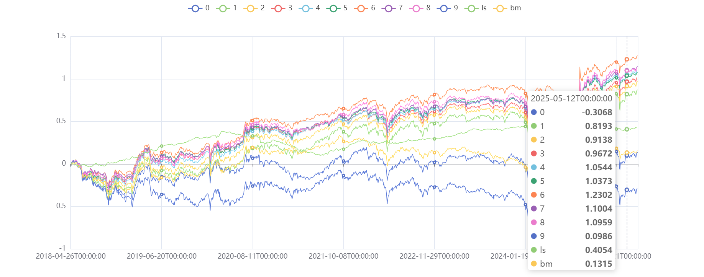The height and width of the screenshot is (277, 704).
Task: Click the tooltip date header 2025-05-12
Action: pyautogui.click(x=571, y=98)
